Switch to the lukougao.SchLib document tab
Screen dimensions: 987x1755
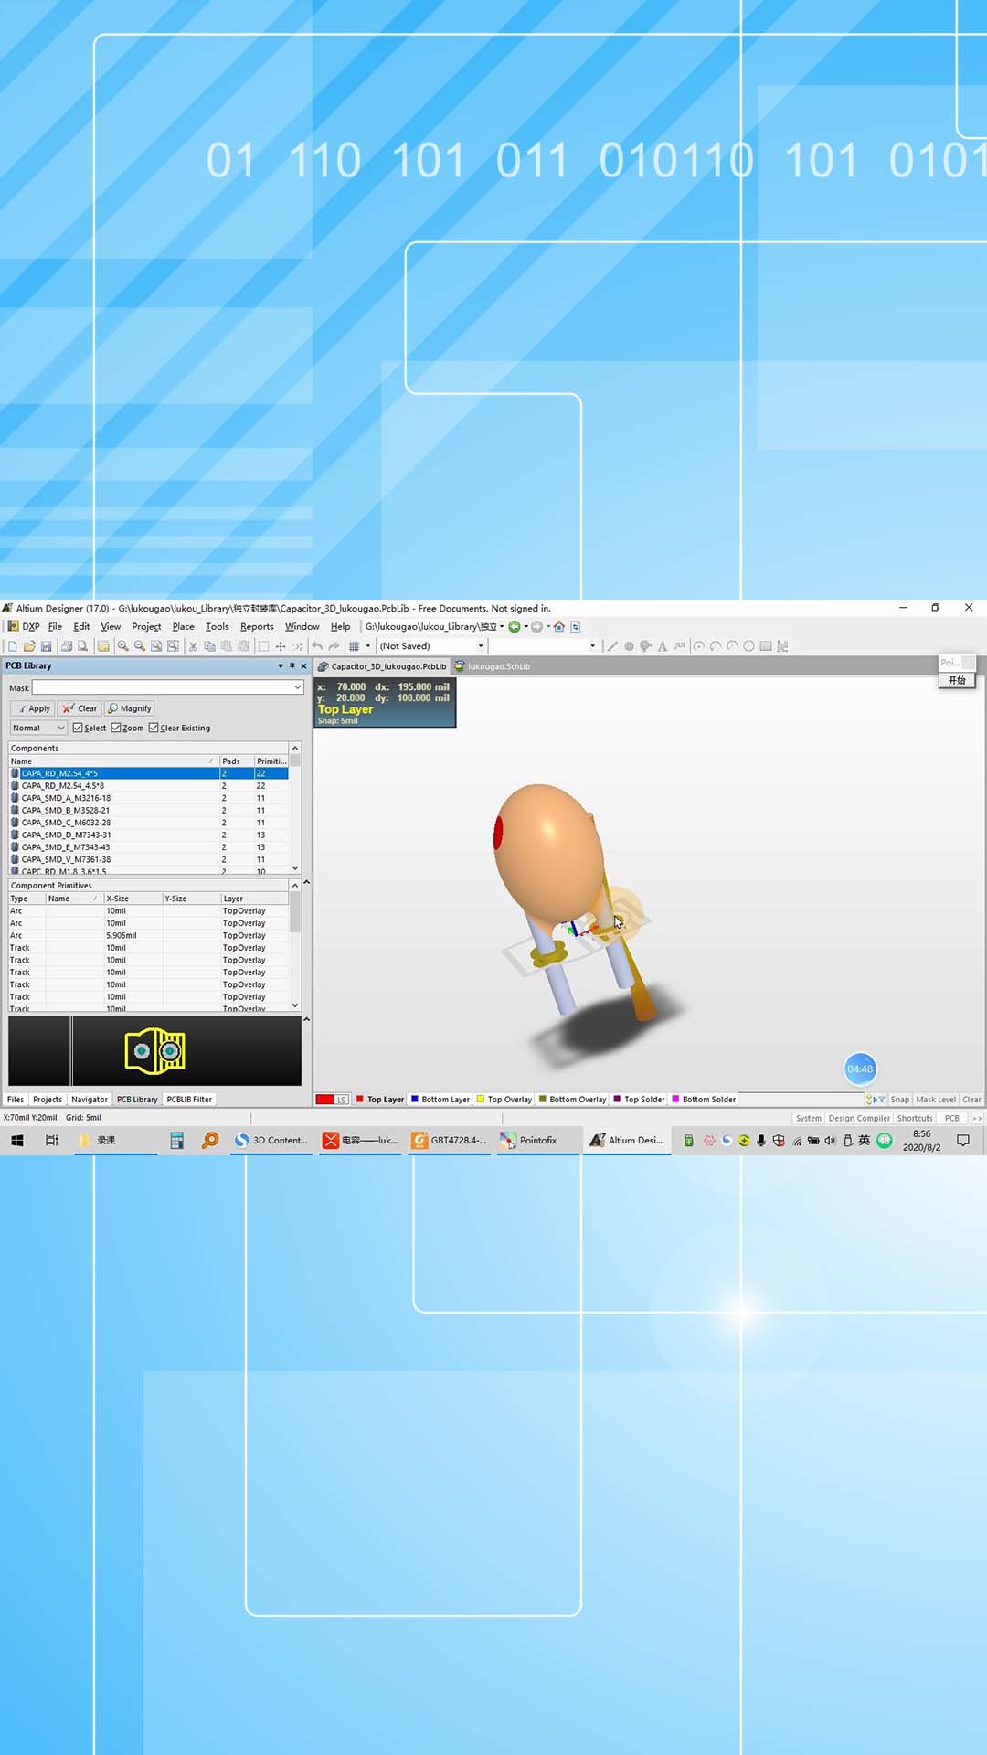coord(493,666)
